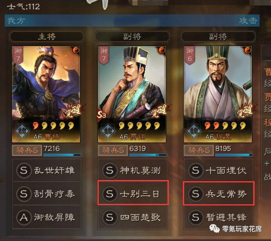Screen dimensions: 271x241
Task: Open Jia Xu's 神机莫测 skill
Action: pos(132,170)
